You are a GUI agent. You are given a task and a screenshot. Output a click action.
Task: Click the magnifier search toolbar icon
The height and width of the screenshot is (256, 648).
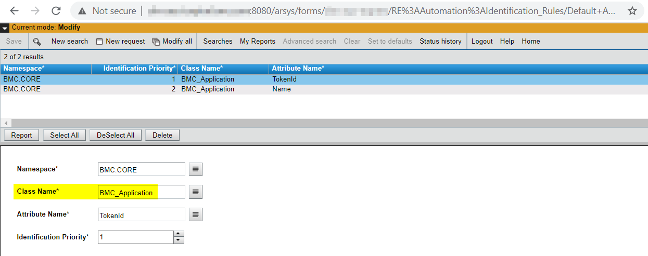click(x=37, y=42)
